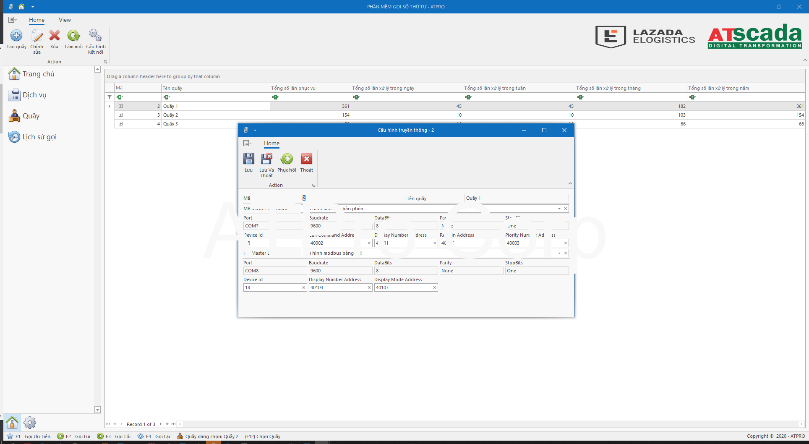Viewport: 809px width, 444px height.
Task: Open Lịch sử gọi from sidebar
Action: click(39, 137)
